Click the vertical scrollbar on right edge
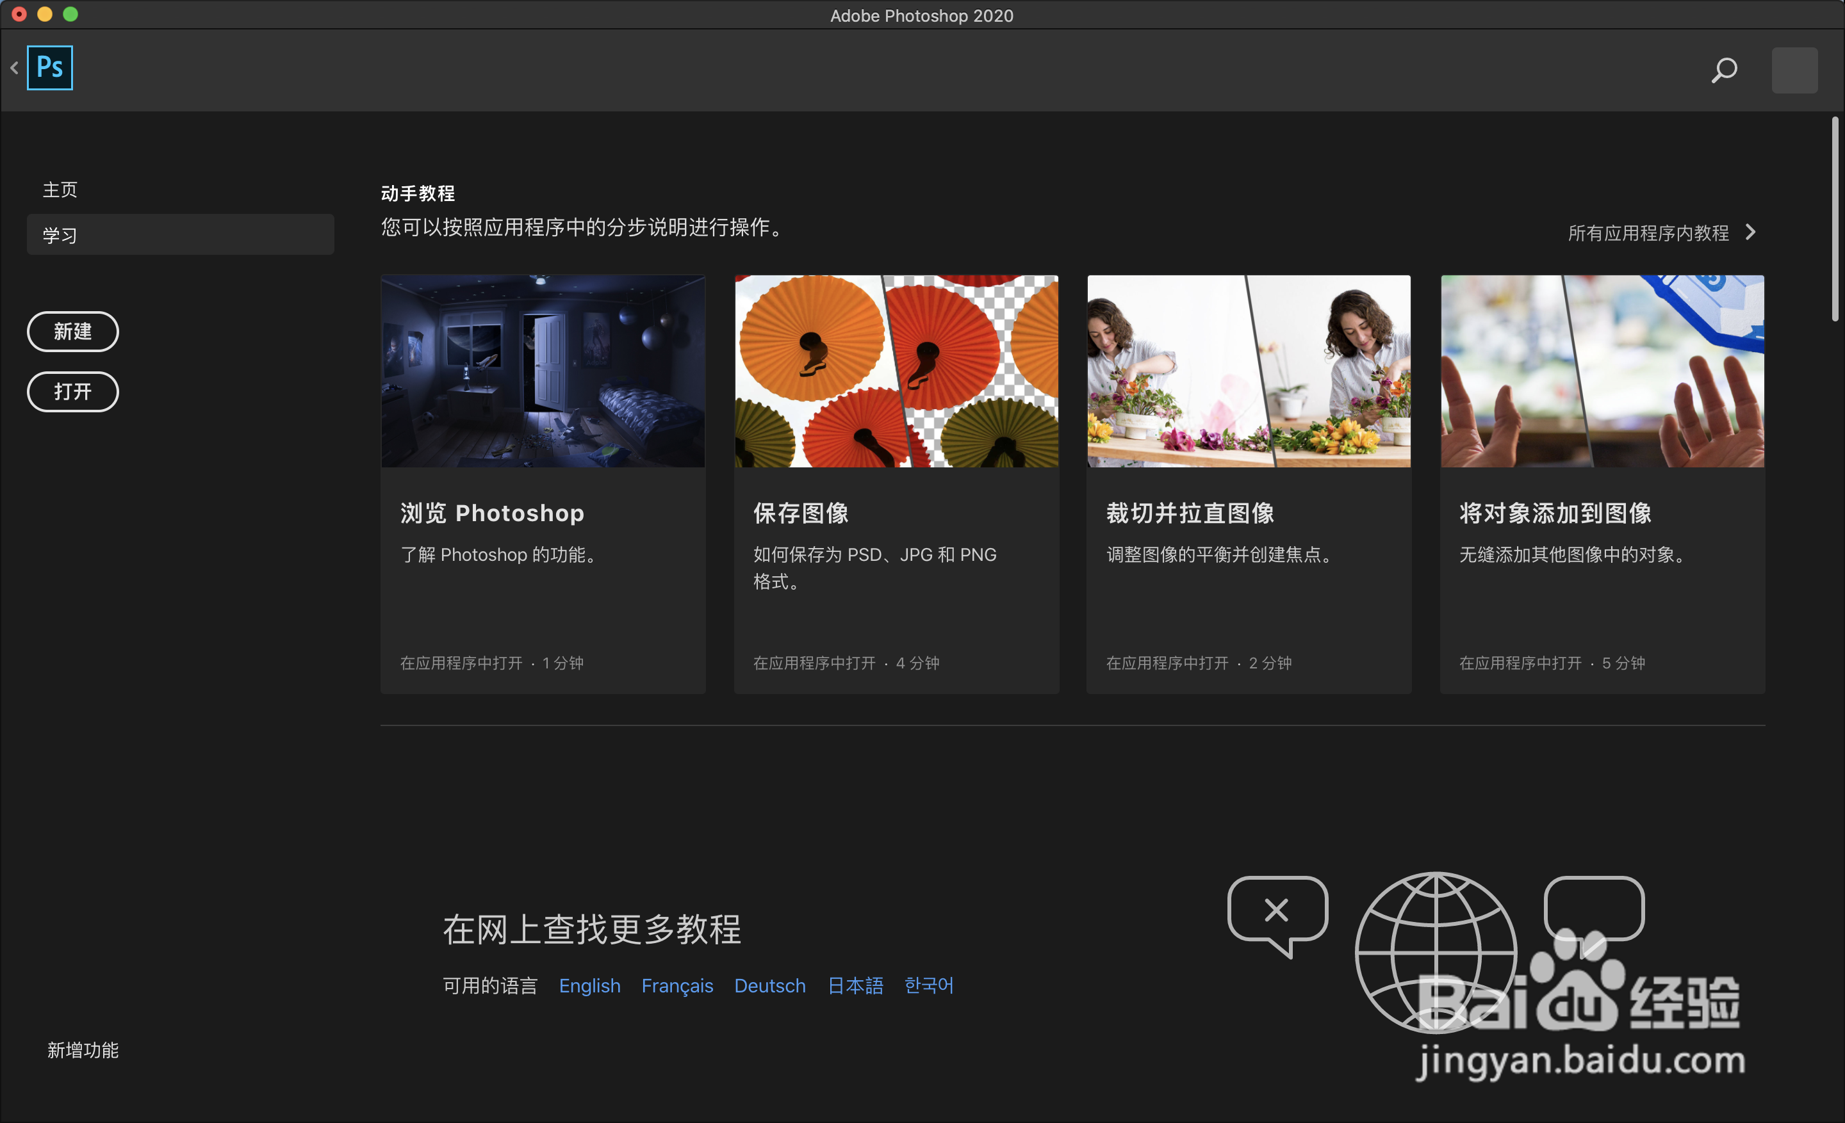1845x1123 pixels. click(x=1835, y=218)
